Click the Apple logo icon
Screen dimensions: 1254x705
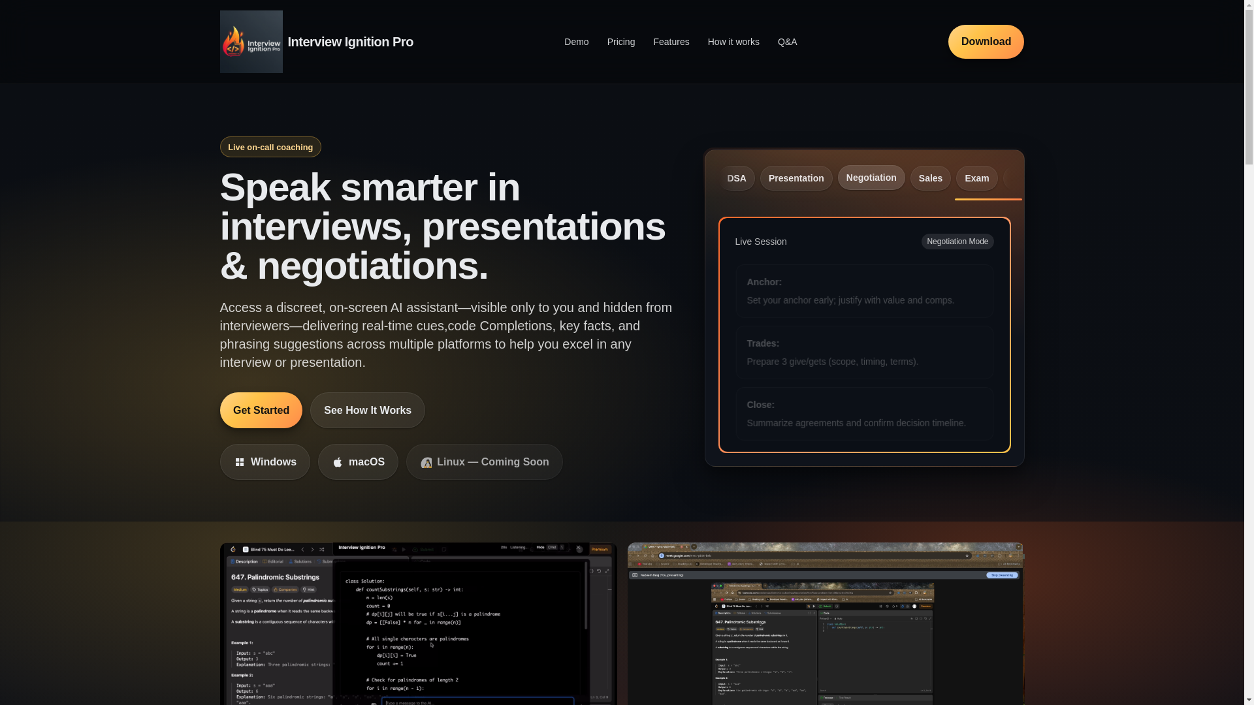[x=338, y=462]
